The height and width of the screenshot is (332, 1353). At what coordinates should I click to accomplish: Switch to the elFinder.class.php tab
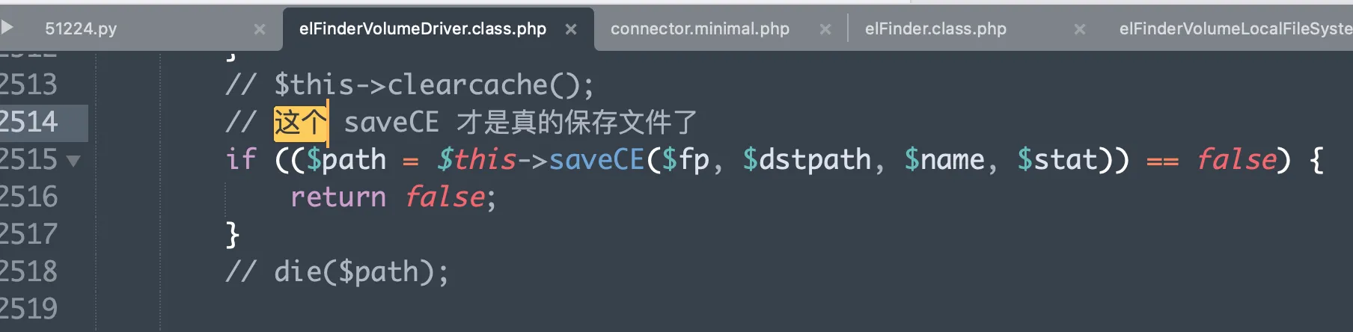pyautogui.click(x=935, y=29)
